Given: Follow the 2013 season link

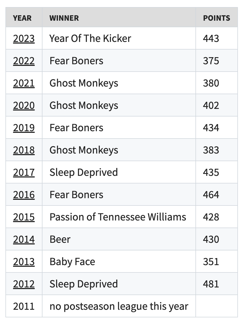Looking at the screenshot, I should click(x=24, y=262).
